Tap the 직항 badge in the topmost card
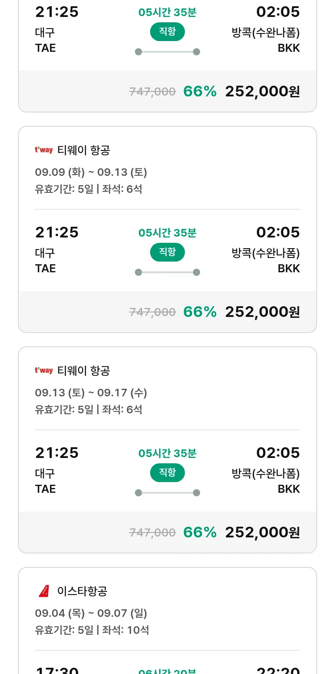 (167, 32)
